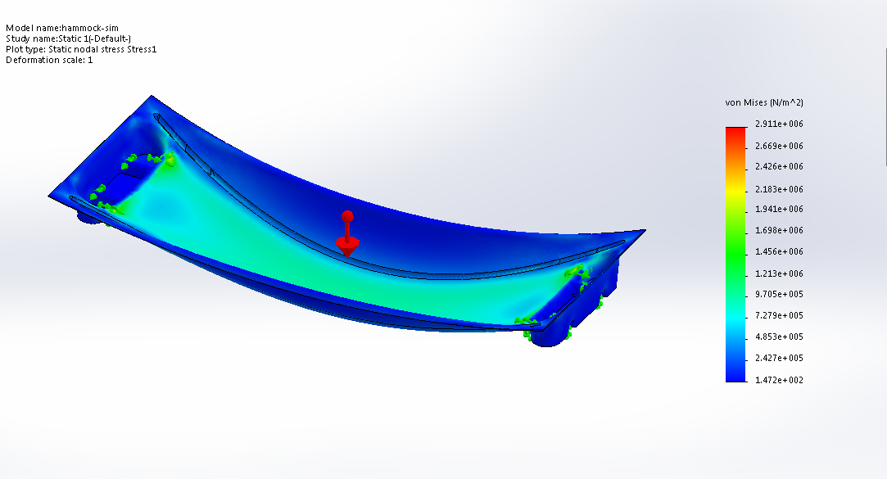Click the legend value 9.705e+005
This screenshot has height=479, width=887.
pos(779,294)
